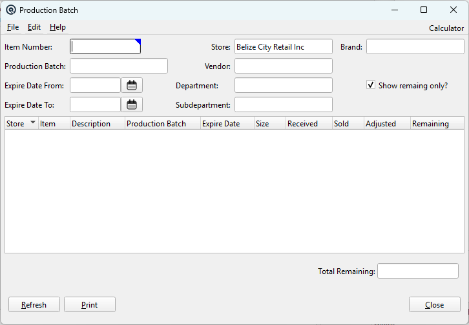The width and height of the screenshot is (469, 325).
Task: Open the Help menu
Action: pyautogui.click(x=57, y=27)
